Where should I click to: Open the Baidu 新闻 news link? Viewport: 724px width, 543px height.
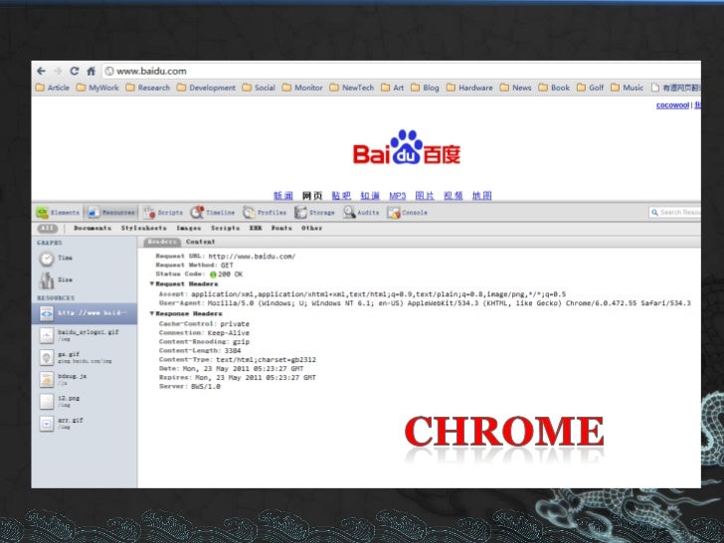283,196
